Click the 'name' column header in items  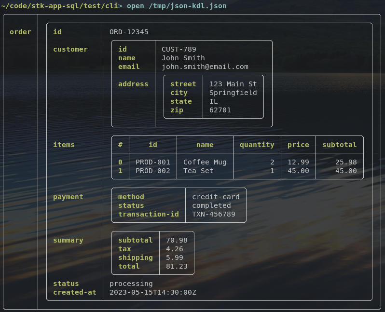(205, 145)
